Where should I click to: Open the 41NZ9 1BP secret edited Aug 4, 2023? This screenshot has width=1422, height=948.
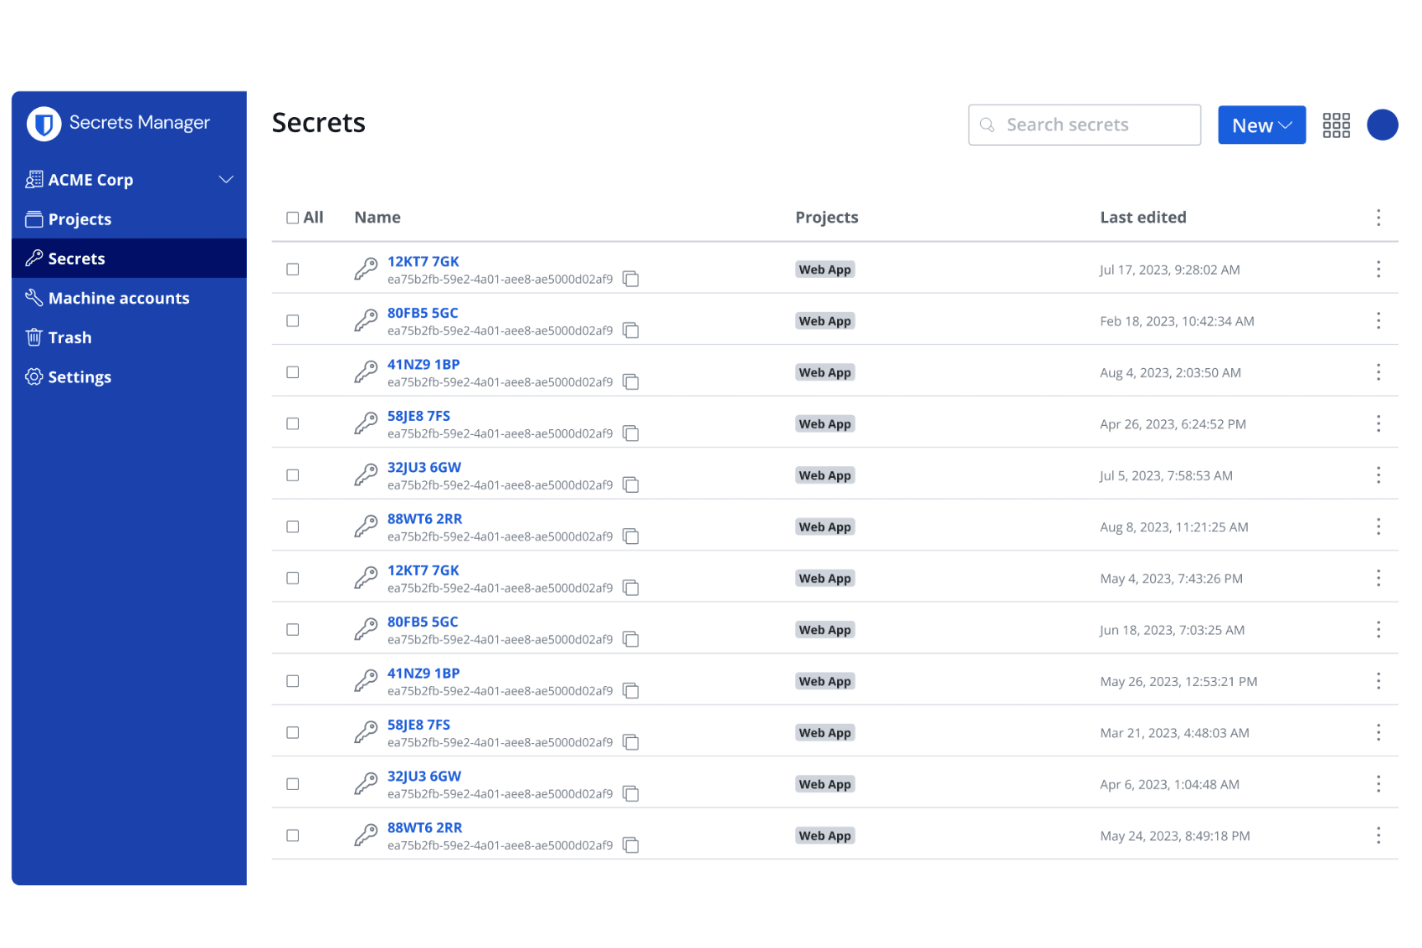(x=423, y=365)
